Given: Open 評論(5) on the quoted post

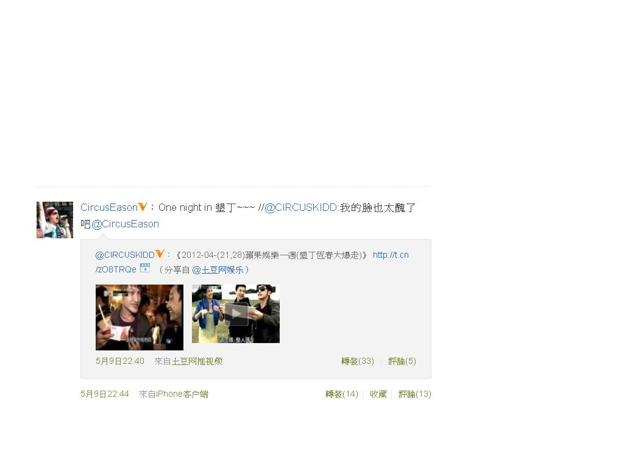Looking at the screenshot, I should pyautogui.click(x=402, y=361).
